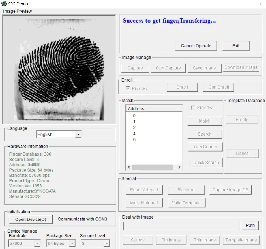Image resolution: width=266 pixels, height=249 pixels.
Task: Click the Con Capture button
Action: 168,68
